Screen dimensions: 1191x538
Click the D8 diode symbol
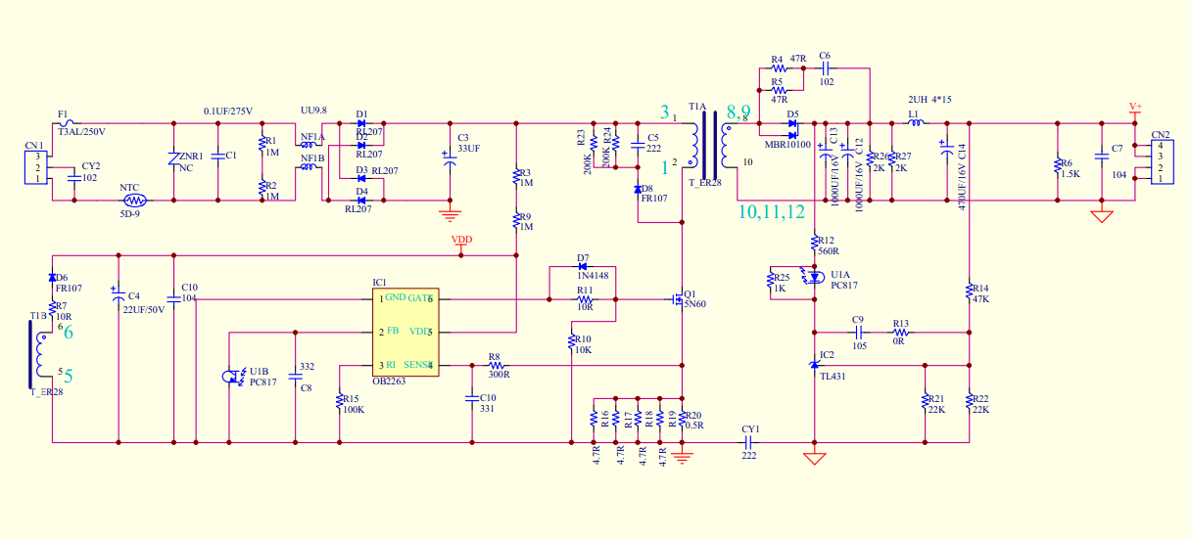tap(638, 190)
